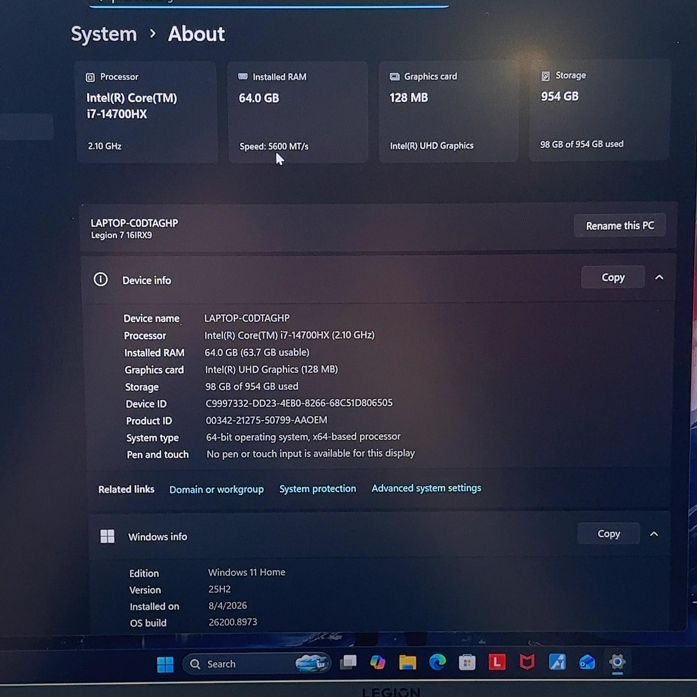Copy the Windows info details

point(609,533)
